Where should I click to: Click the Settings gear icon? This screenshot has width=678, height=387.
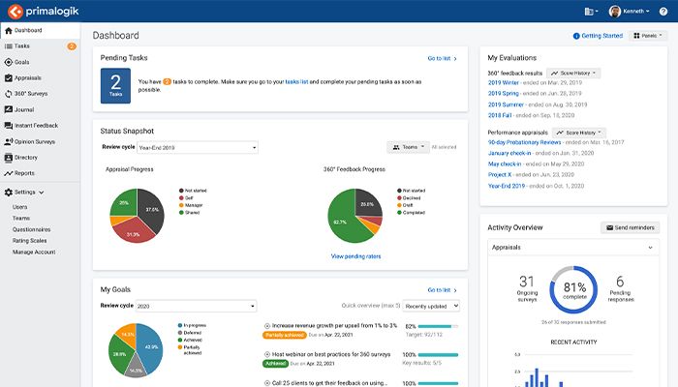point(8,193)
